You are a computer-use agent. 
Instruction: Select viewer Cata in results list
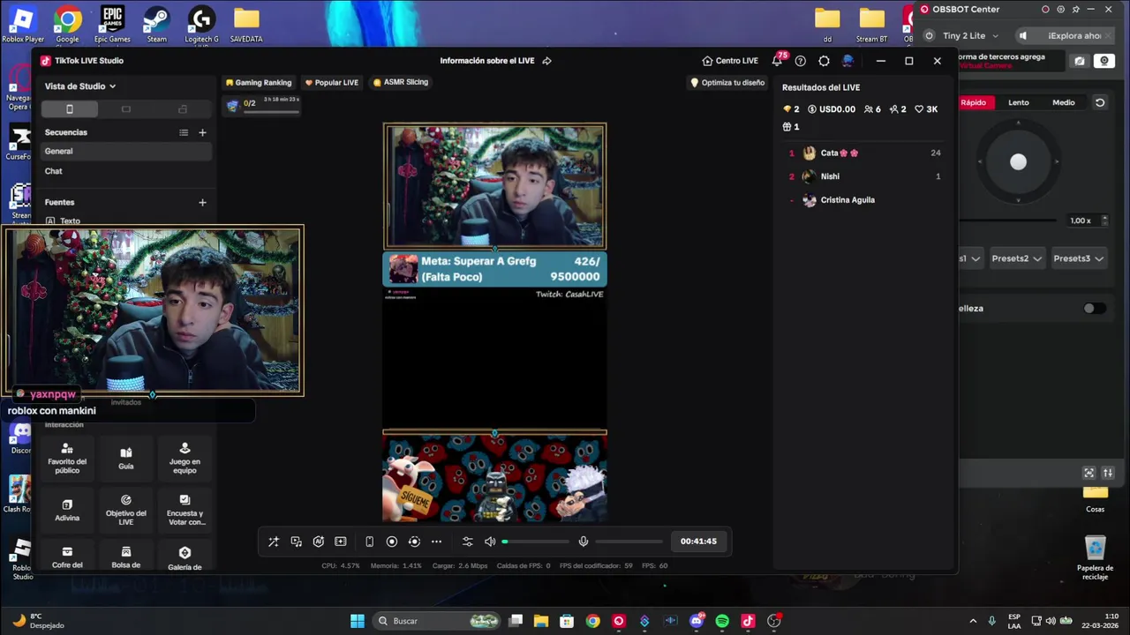pyautogui.click(x=864, y=153)
